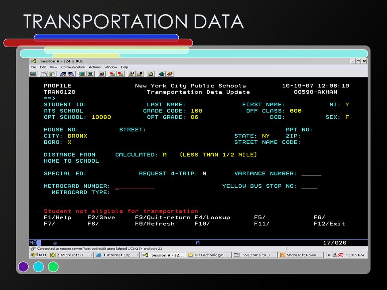
Task: Click the F4/Lookup function key text
Action: [x=212, y=217]
